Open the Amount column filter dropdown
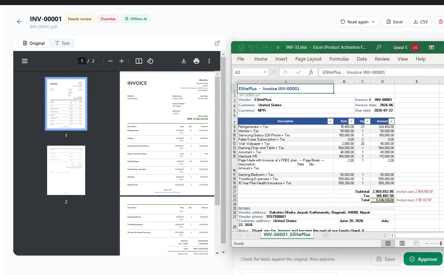This screenshot has width=444, height=275. tap(391, 121)
